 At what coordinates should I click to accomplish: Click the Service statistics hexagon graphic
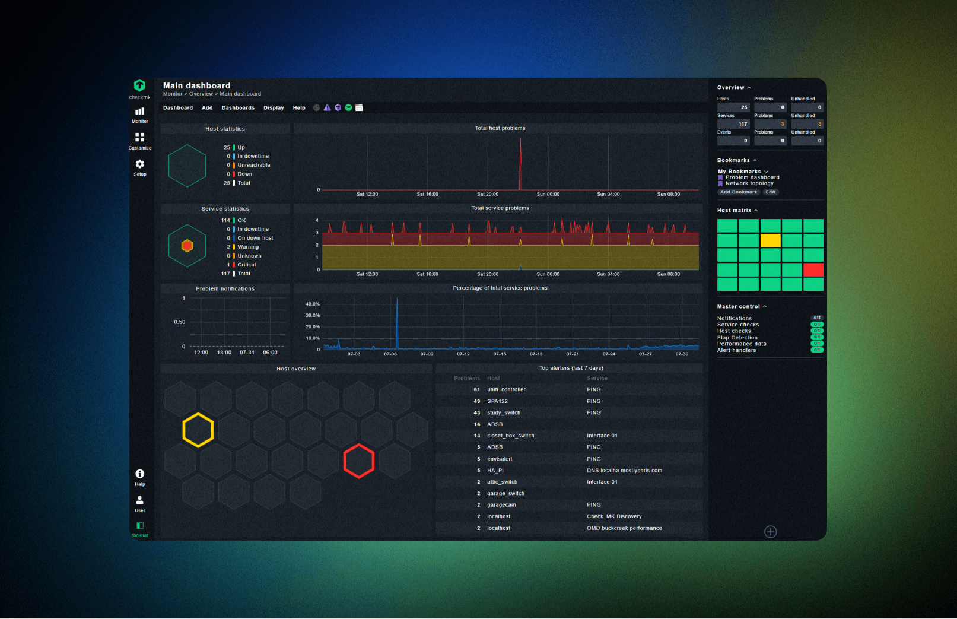point(187,245)
